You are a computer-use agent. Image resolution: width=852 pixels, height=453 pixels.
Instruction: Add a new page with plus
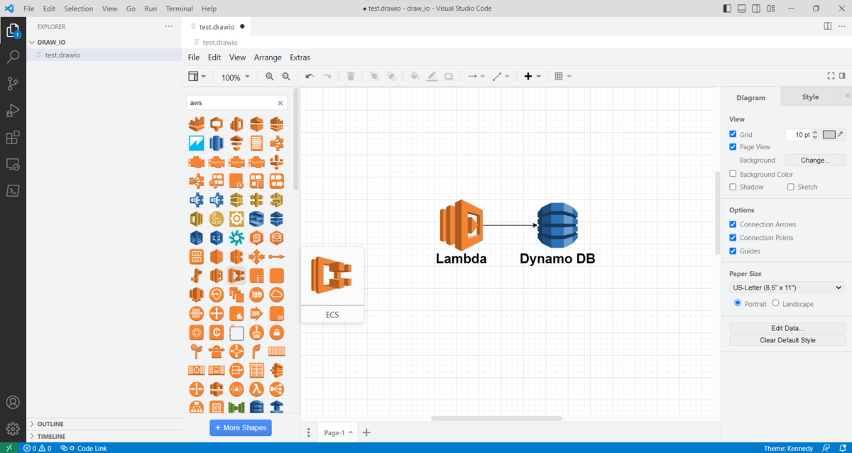click(366, 432)
